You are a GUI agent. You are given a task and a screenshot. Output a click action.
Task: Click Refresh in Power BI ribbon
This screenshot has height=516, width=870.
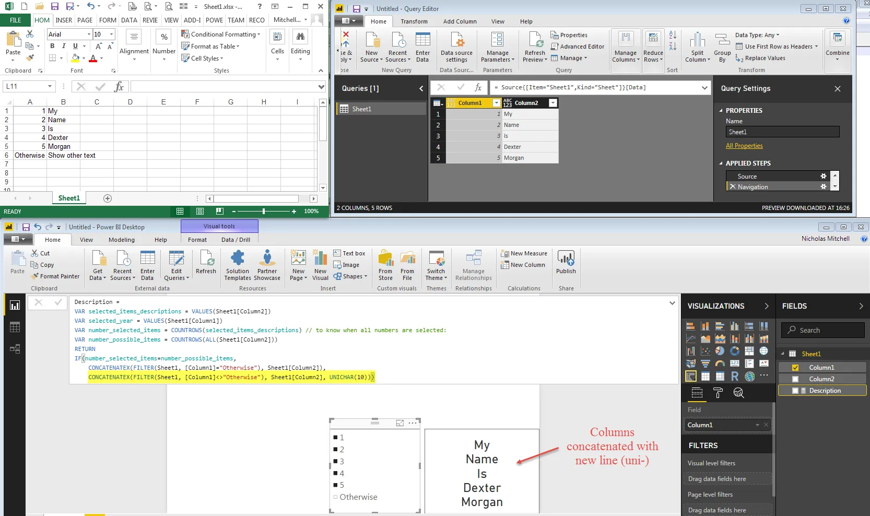coord(206,263)
